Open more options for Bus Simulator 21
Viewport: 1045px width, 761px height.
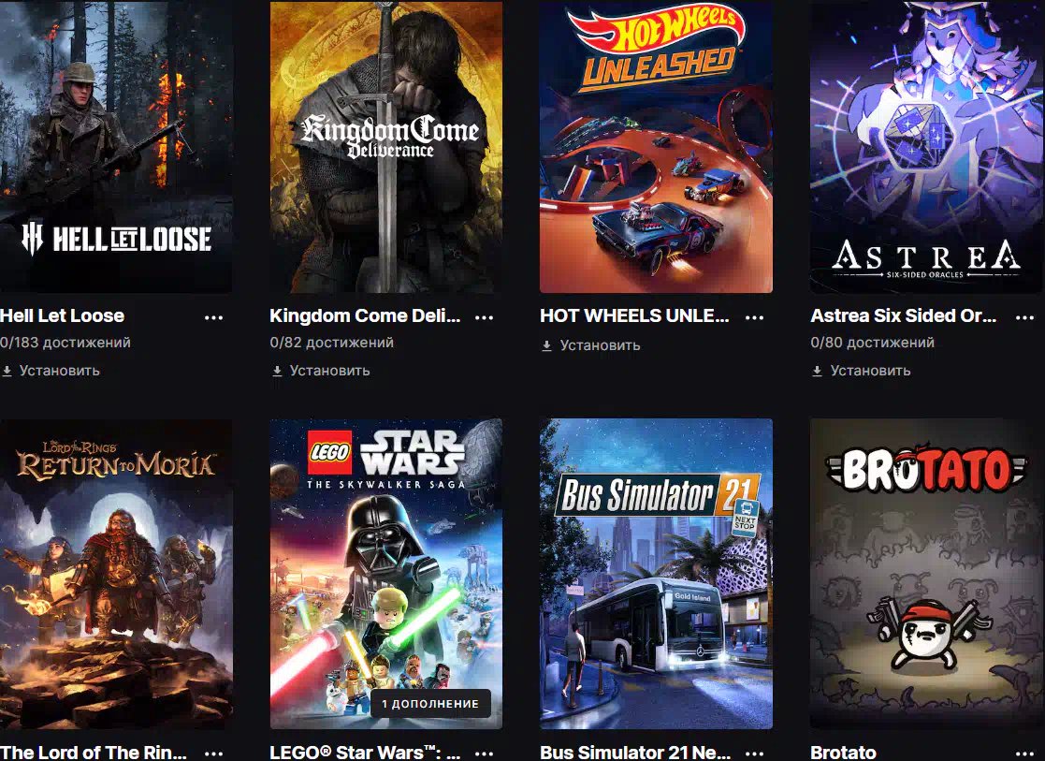pyautogui.click(x=754, y=753)
